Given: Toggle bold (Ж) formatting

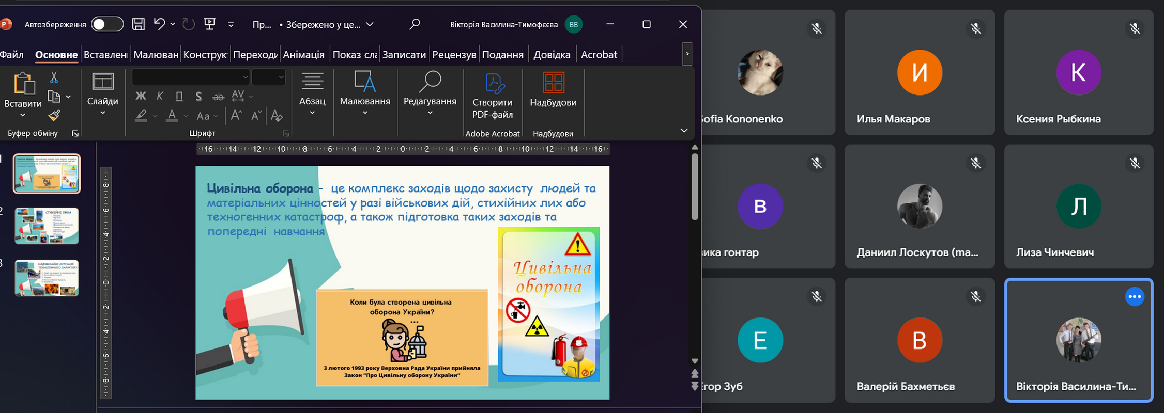Looking at the screenshot, I should (x=141, y=96).
